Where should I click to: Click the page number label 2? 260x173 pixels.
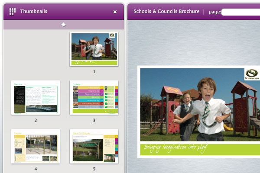pos(36,120)
